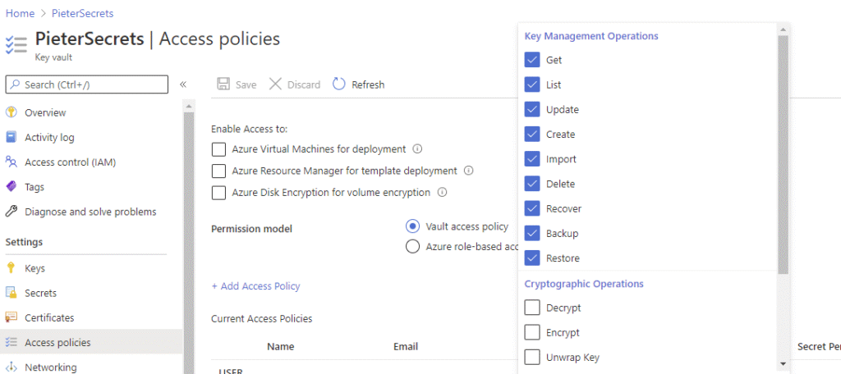
Task: Click the permissions dropdown scrollbar up arrow
Action: pos(783,30)
